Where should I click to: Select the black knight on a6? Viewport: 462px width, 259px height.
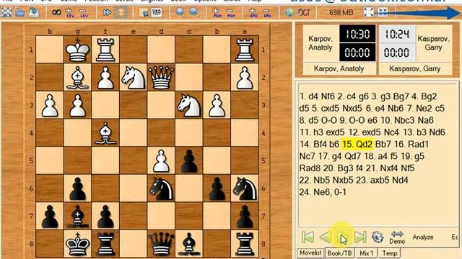[245, 188]
